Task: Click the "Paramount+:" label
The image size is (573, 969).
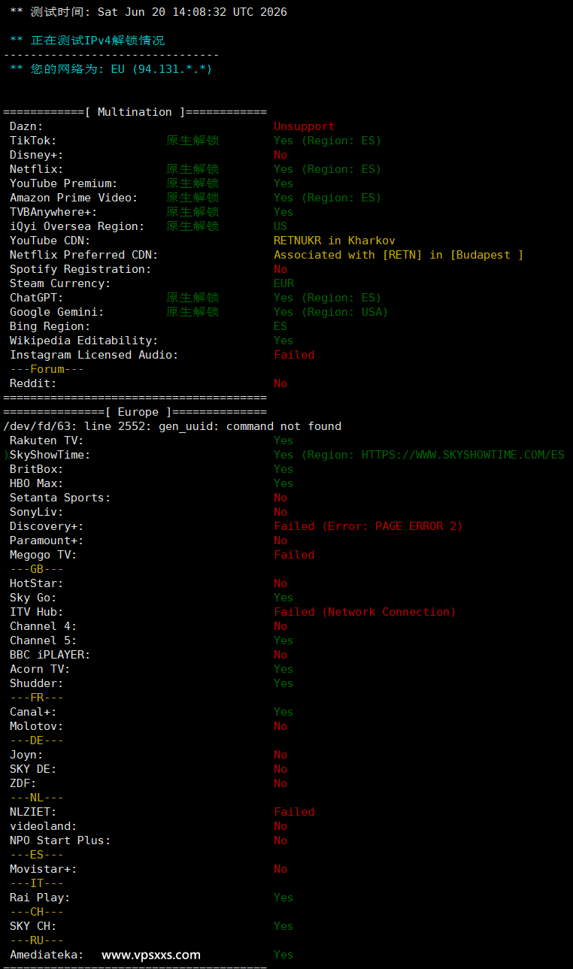Action: click(x=47, y=541)
